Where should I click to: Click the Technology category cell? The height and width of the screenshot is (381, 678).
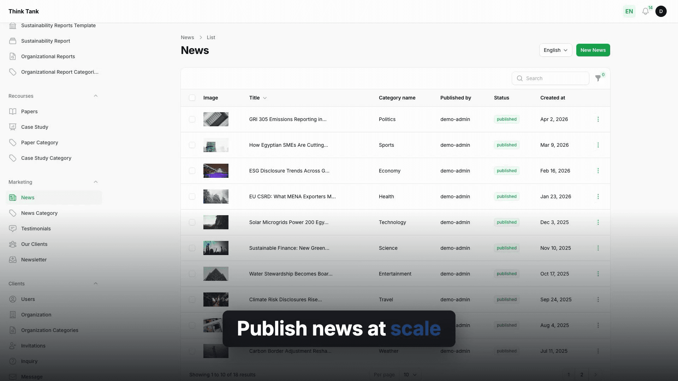392,222
